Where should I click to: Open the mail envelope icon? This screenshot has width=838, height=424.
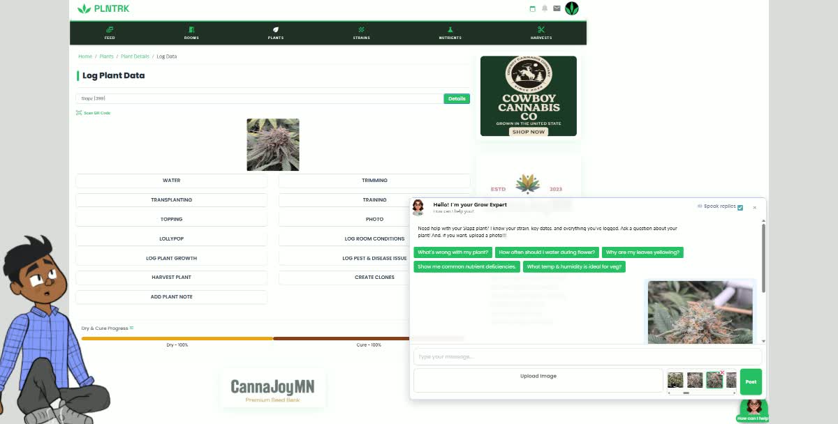tap(557, 8)
